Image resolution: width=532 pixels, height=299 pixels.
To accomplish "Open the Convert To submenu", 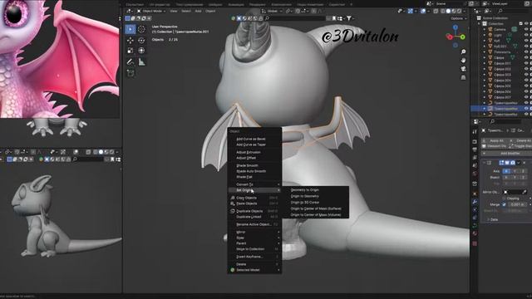I will point(254,184).
